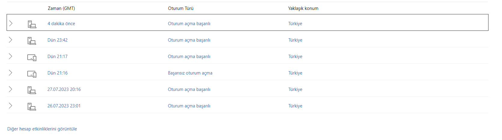
Task: Expand the 4 dakika önce activity row
Action: click(x=11, y=23)
